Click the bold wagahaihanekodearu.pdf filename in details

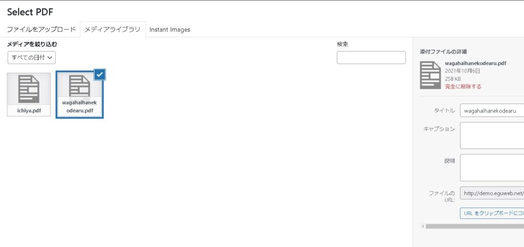[475, 63]
